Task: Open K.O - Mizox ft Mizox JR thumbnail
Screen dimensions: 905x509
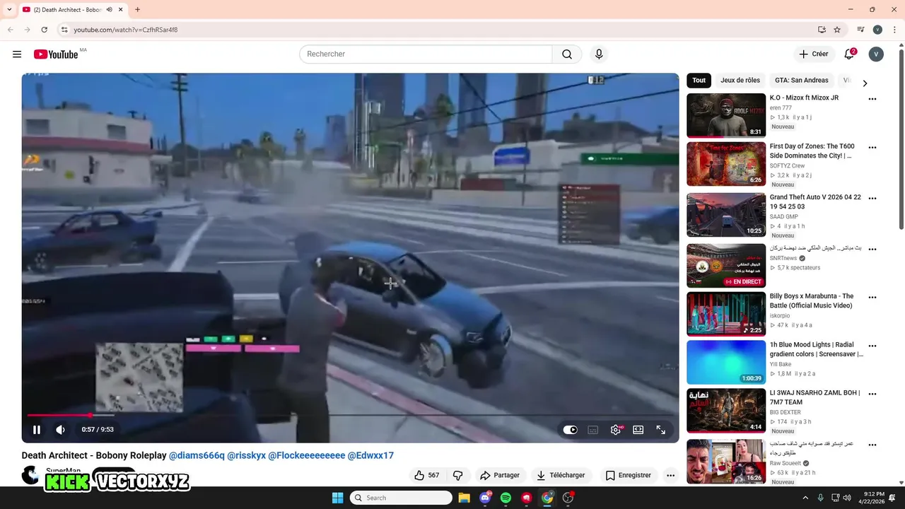Action: click(x=726, y=115)
